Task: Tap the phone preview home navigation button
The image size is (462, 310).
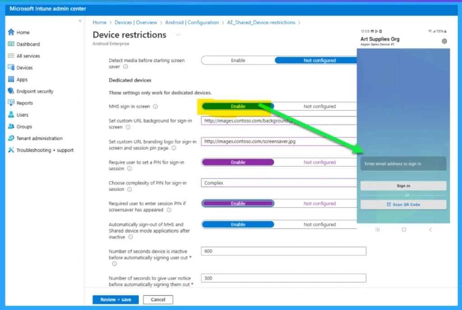Action: 404,229
